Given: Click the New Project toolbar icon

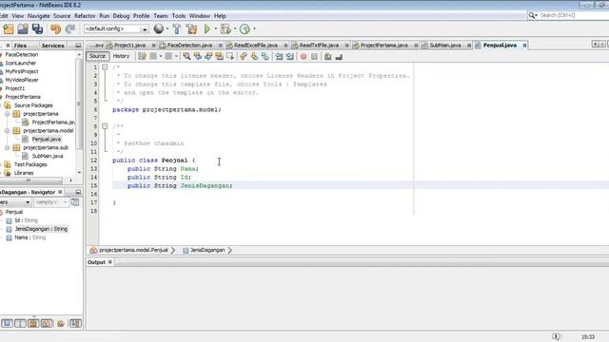Looking at the screenshot, I should (x=9, y=29).
